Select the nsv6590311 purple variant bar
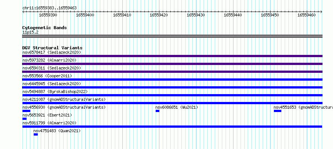This screenshot has height=149, width=333. [x=172, y=72]
